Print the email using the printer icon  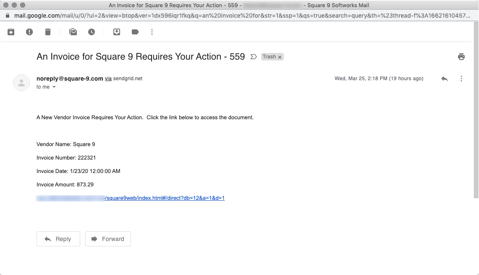click(461, 57)
